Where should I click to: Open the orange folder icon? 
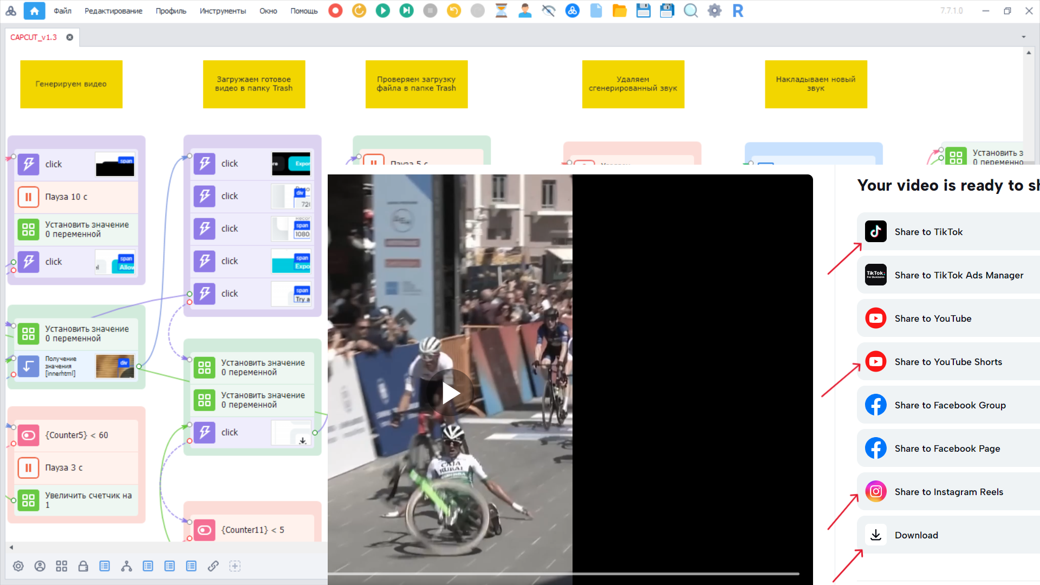point(619,11)
